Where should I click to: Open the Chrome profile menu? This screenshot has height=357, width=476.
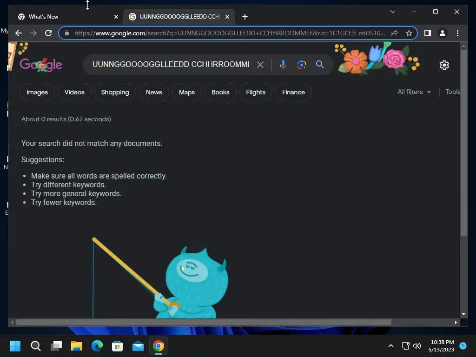click(x=443, y=33)
